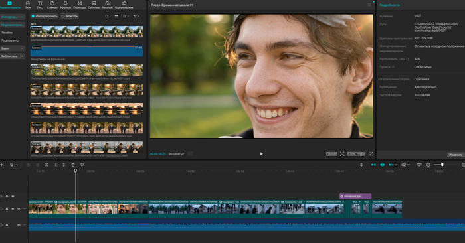Select the Нечеткий зум effect clip
465x243 pixels.
pyautogui.click(x=355, y=196)
